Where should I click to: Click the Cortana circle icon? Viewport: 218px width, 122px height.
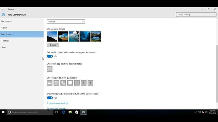click(9, 112)
